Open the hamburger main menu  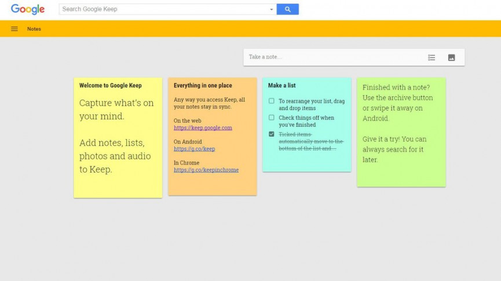tap(14, 29)
